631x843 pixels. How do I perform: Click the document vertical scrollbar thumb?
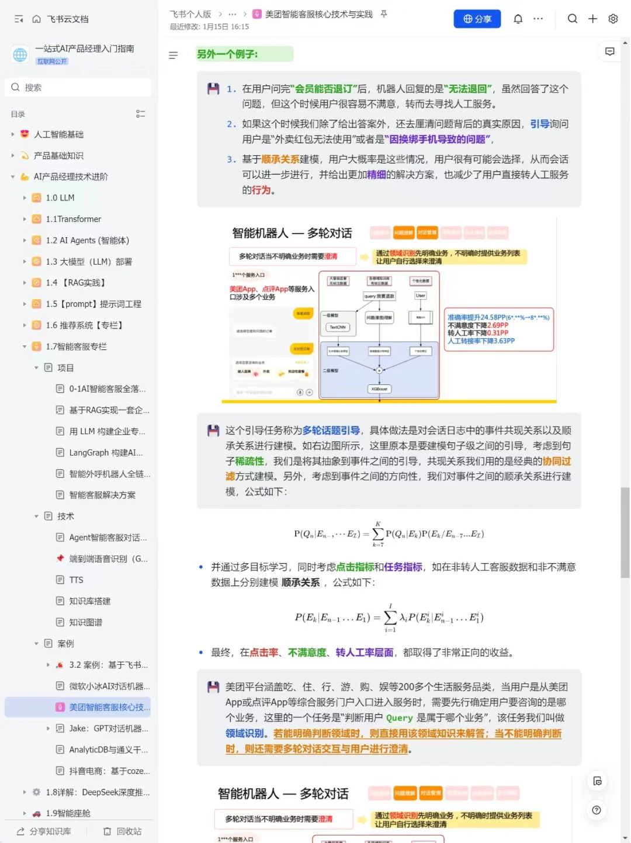pyautogui.click(x=625, y=532)
